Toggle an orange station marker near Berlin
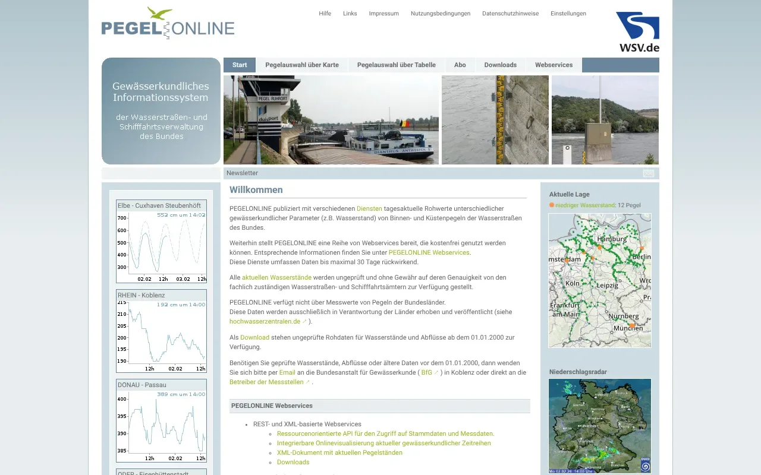This screenshot has height=475, width=761. click(641, 248)
